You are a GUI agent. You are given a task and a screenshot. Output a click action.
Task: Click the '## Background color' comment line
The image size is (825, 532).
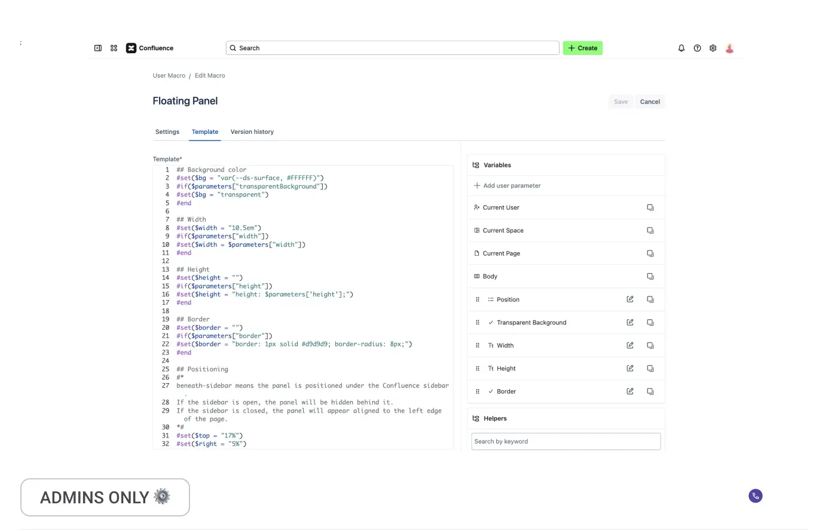pos(211,170)
